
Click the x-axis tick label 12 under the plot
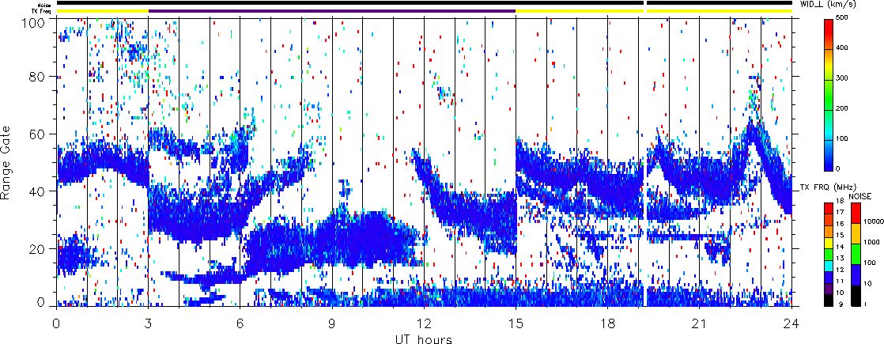coord(424,323)
